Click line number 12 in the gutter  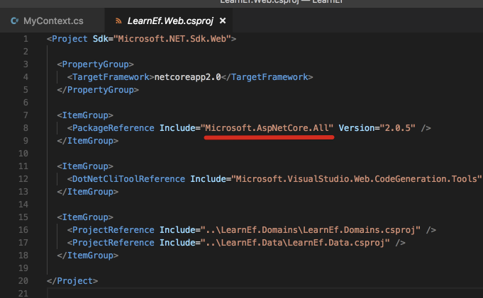click(23, 179)
